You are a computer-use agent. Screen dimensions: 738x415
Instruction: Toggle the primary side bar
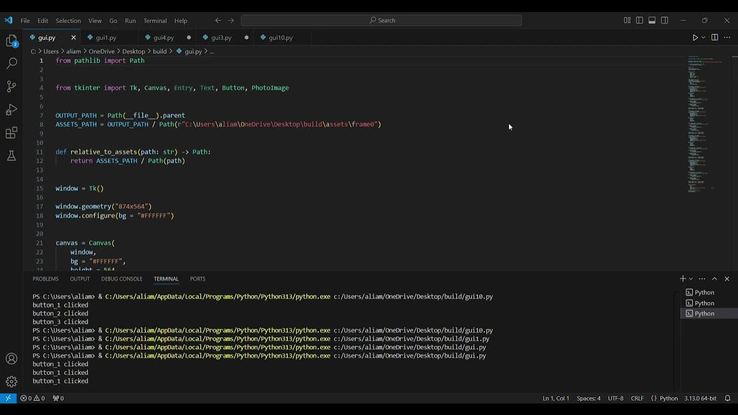pyautogui.click(x=639, y=20)
